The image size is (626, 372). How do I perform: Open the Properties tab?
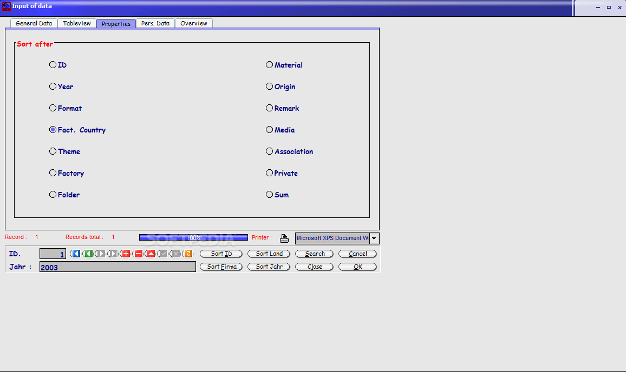pyautogui.click(x=116, y=24)
